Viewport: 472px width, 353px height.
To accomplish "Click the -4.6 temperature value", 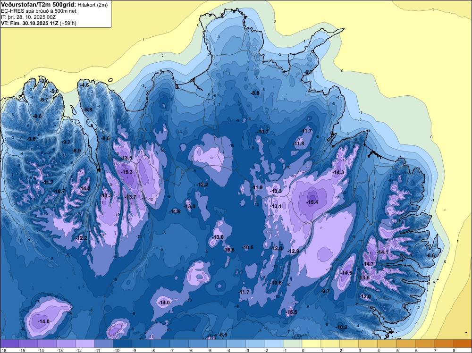I will [85, 85].
